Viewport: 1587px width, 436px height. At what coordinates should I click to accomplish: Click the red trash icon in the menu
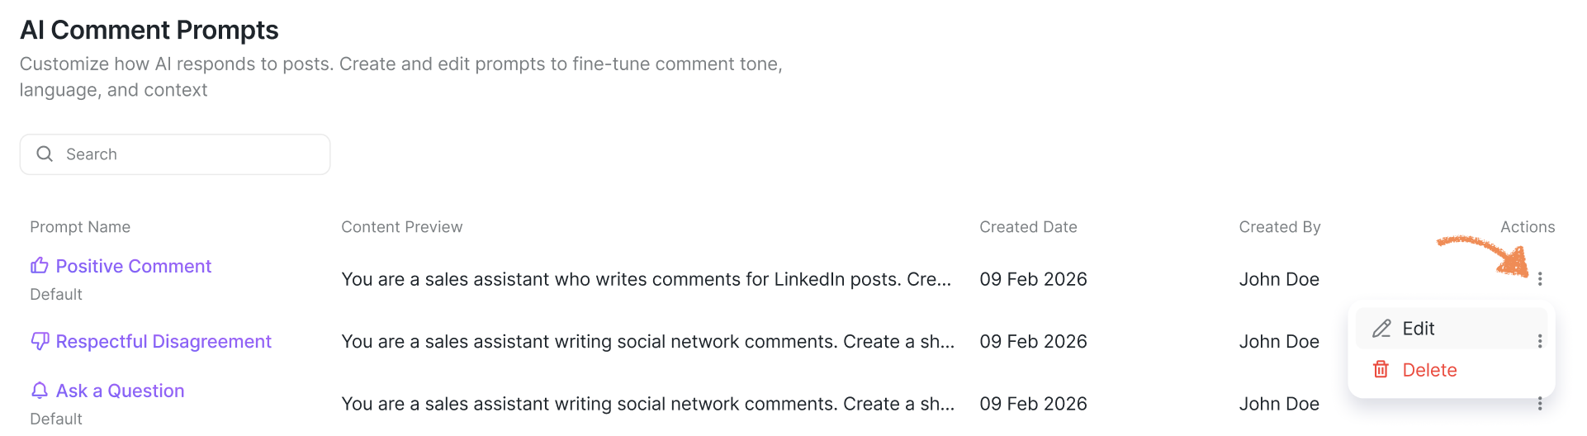pos(1381,369)
